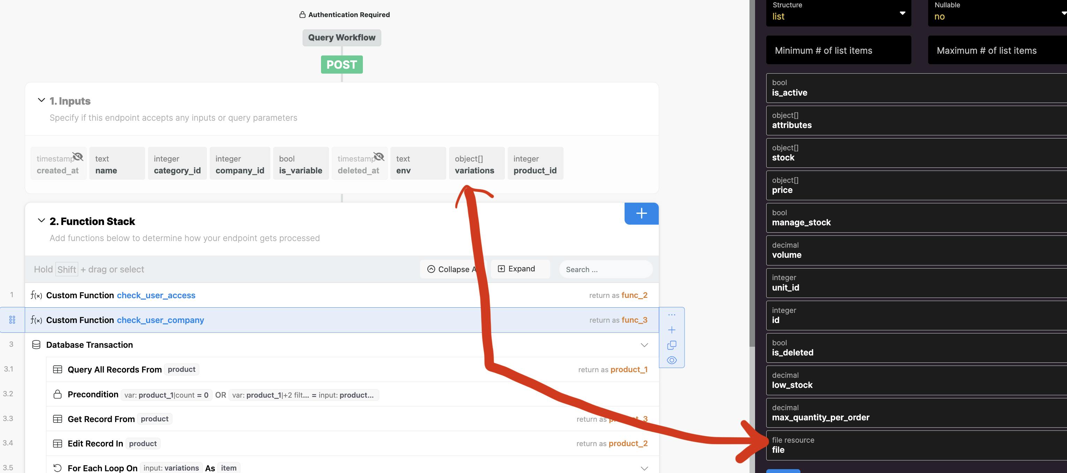Click the Database Transaction database icon
Viewport: 1067px width, 473px height.
[36, 345]
